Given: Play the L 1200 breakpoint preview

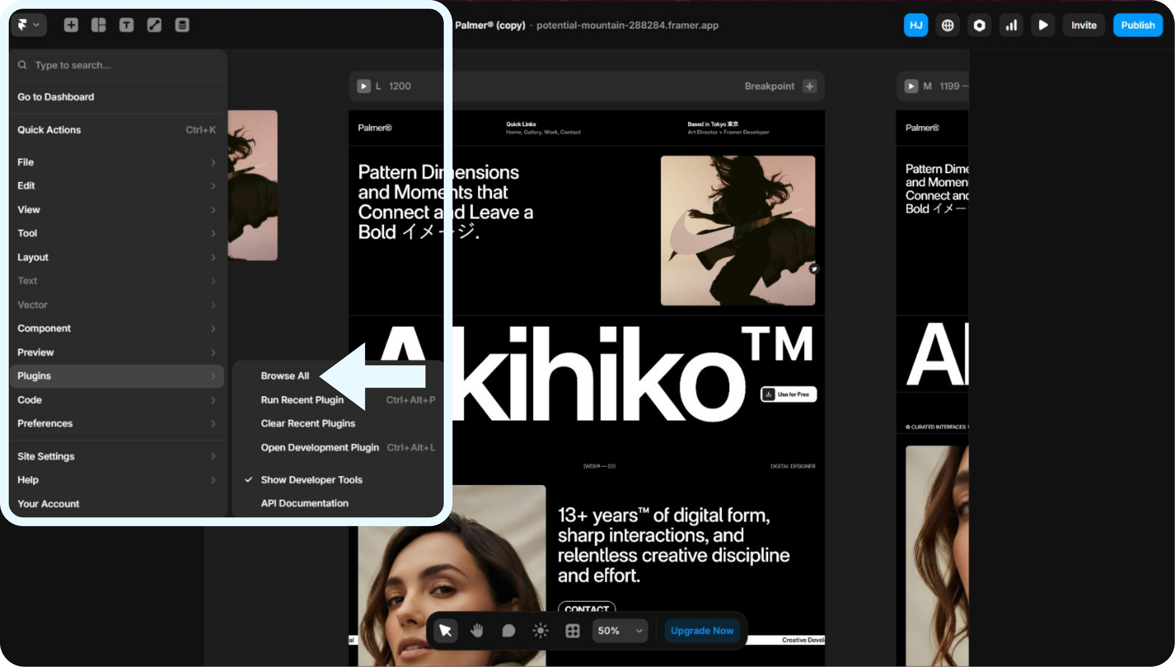Looking at the screenshot, I should (364, 86).
